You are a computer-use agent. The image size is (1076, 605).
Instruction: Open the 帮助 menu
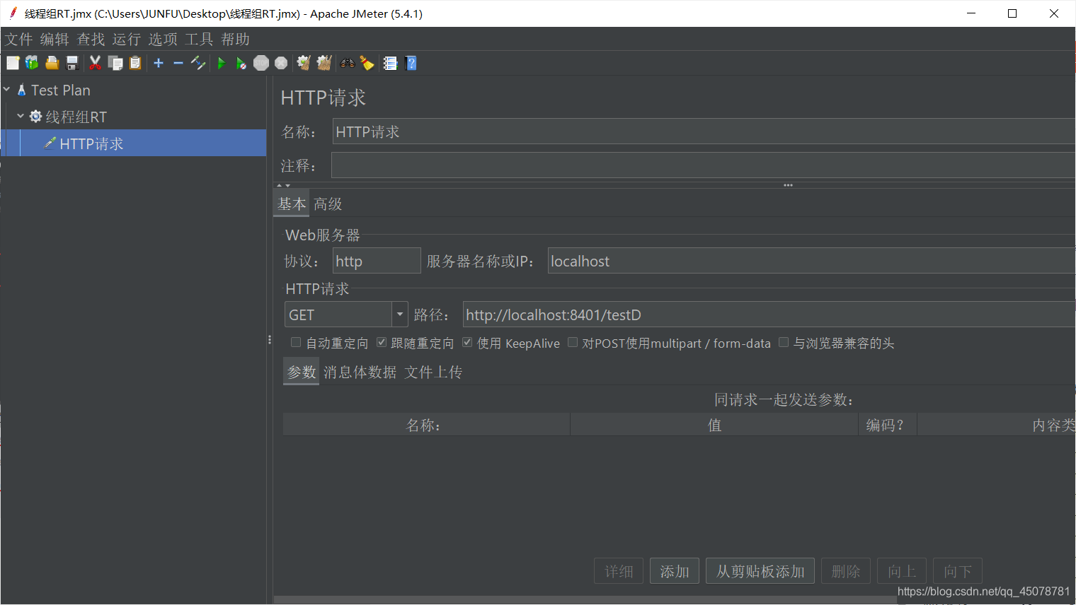[235, 39]
